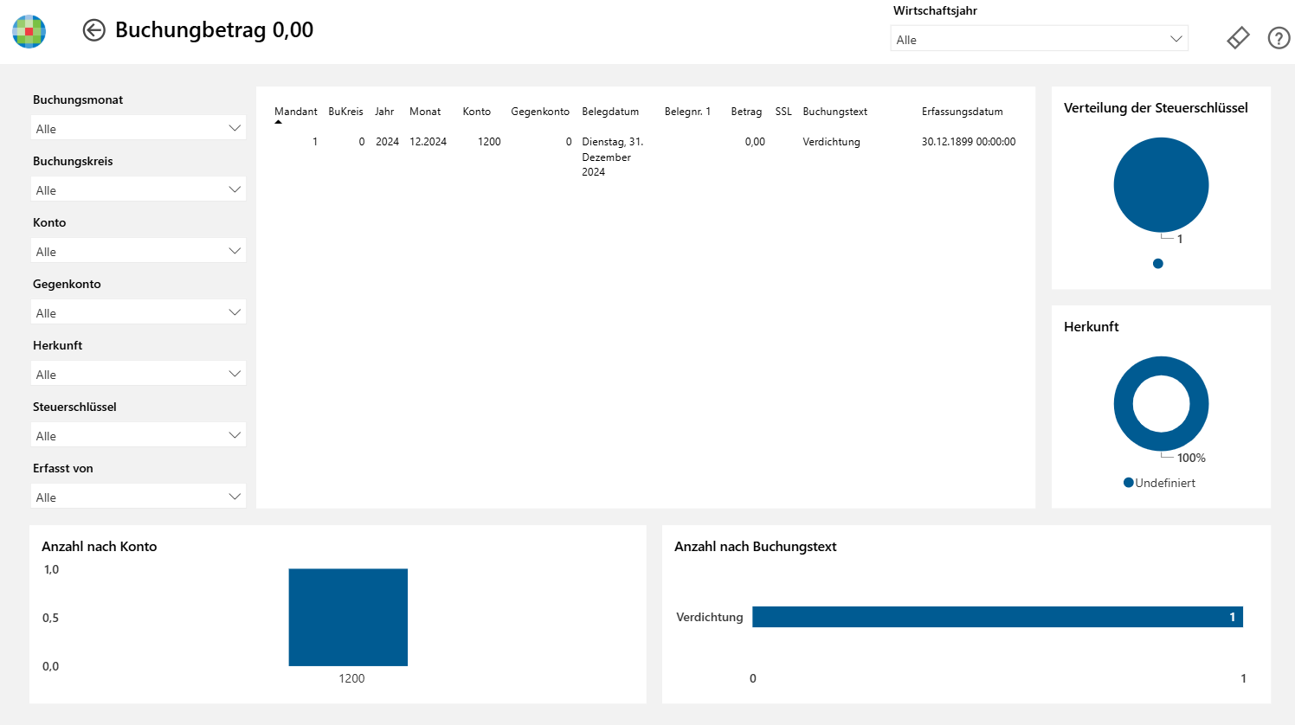
Task: Click the Belegdatum cell Dienstag, 31. Dezember 2024
Action: 613,157
